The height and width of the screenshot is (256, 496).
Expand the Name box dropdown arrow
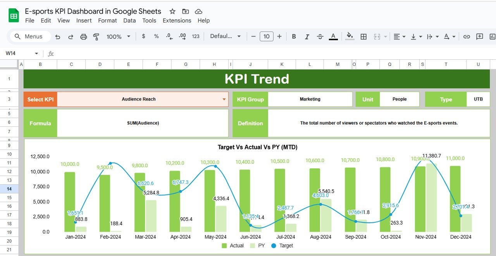36,54
